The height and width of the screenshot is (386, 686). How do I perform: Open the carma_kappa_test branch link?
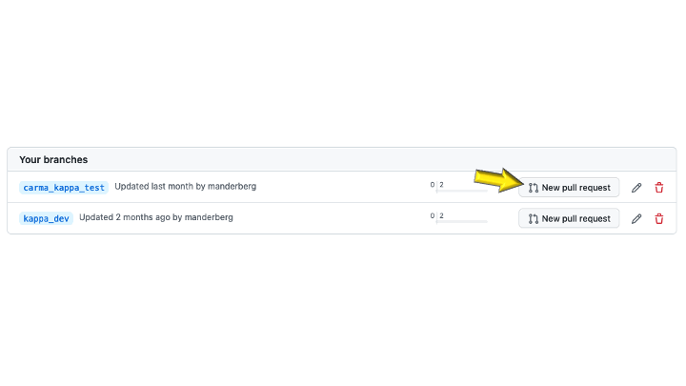(x=65, y=188)
